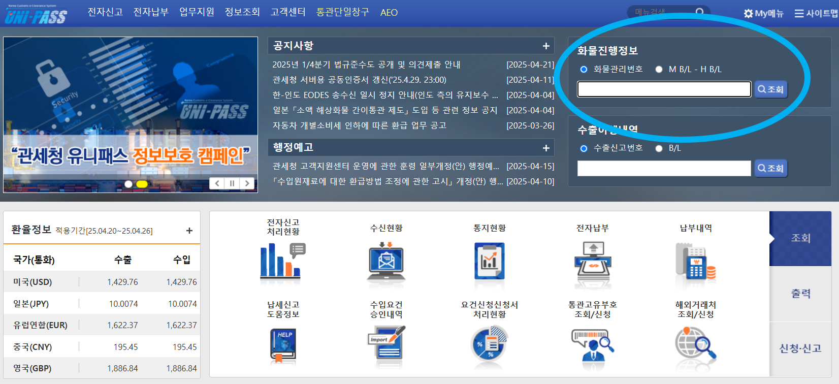This screenshot has height=384, width=839.
Task: Open the 업무지원 menu
Action: tap(197, 12)
